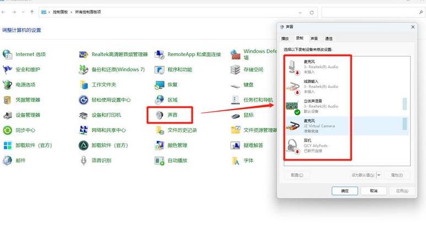Image resolution: width=426 pixels, height=242 pixels.
Task: Close the 声音 dialog window
Action: (413, 27)
